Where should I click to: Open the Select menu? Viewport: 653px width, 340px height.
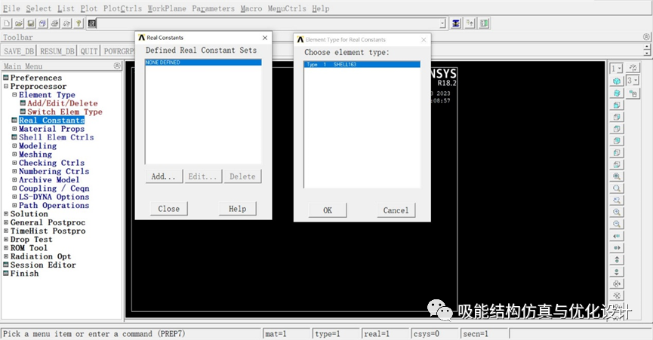coord(39,8)
